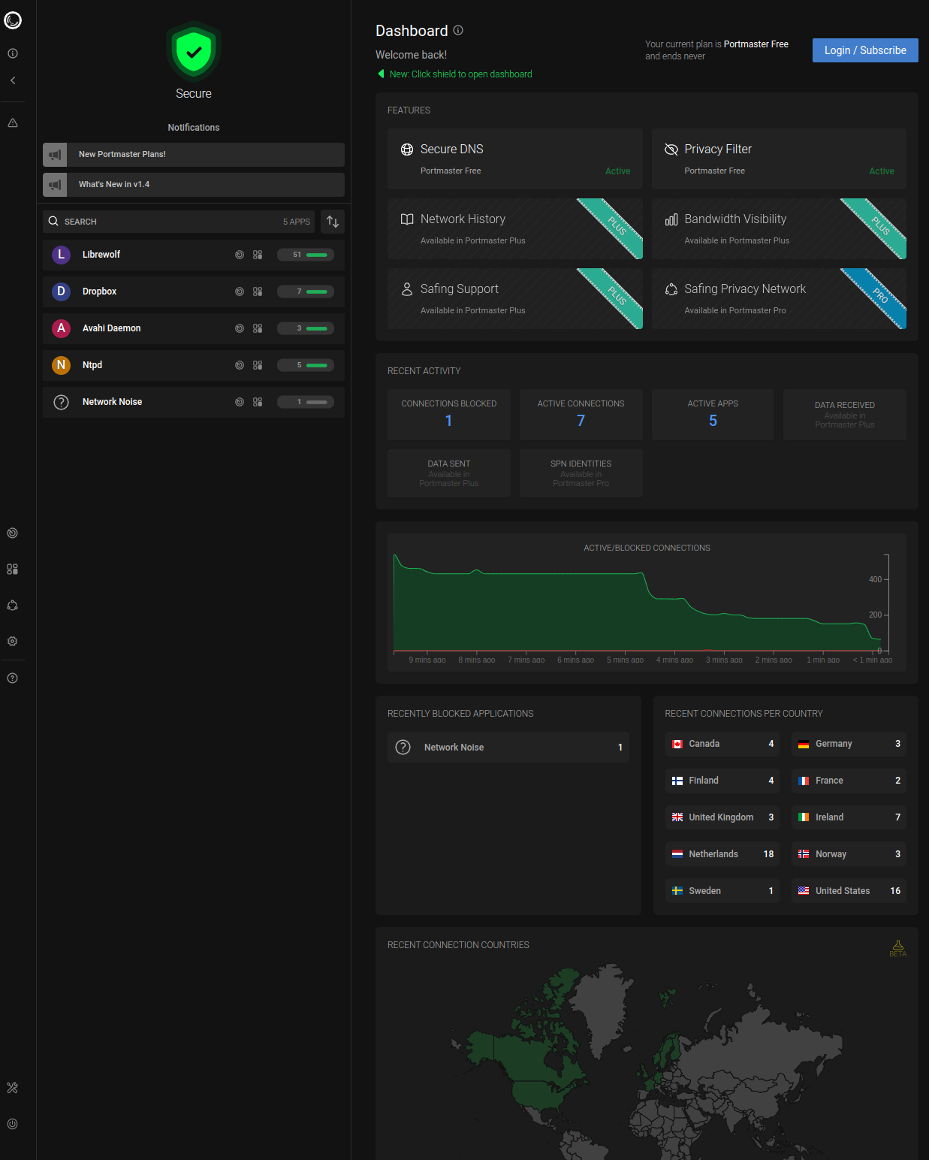Click the recent connection countries map
929x1160 pixels.
coord(647,1061)
